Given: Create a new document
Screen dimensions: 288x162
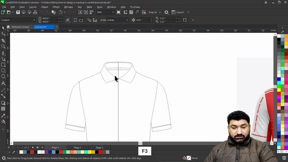Looking at the screenshot, I should point(3,12).
